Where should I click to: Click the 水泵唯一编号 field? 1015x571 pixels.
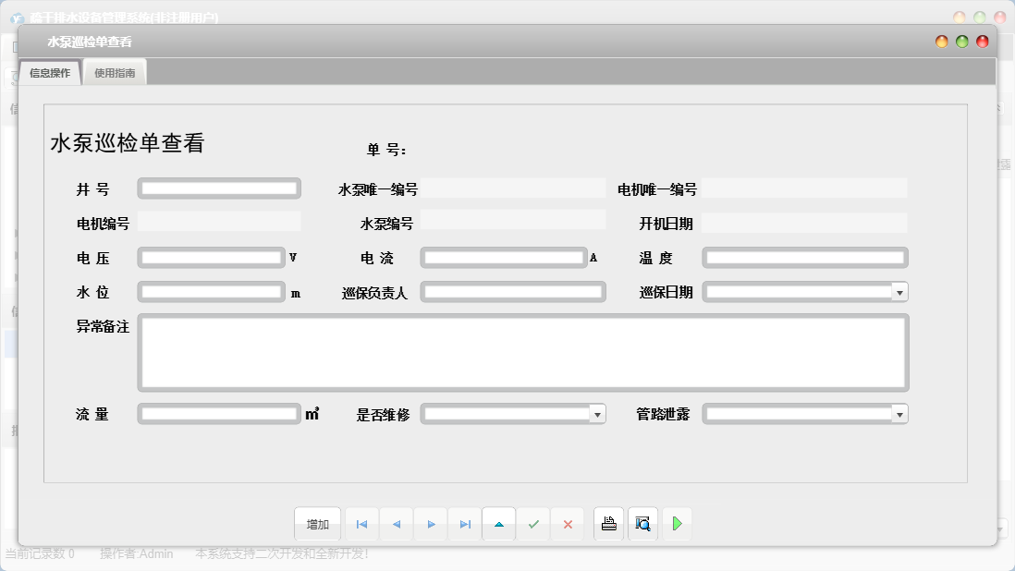(x=513, y=188)
